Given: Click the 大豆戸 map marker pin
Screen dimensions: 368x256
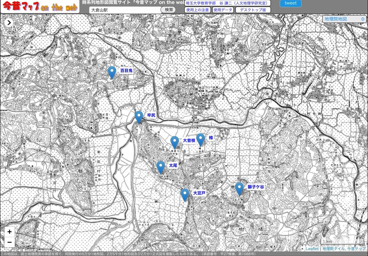Looking at the screenshot, I should [185, 195].
